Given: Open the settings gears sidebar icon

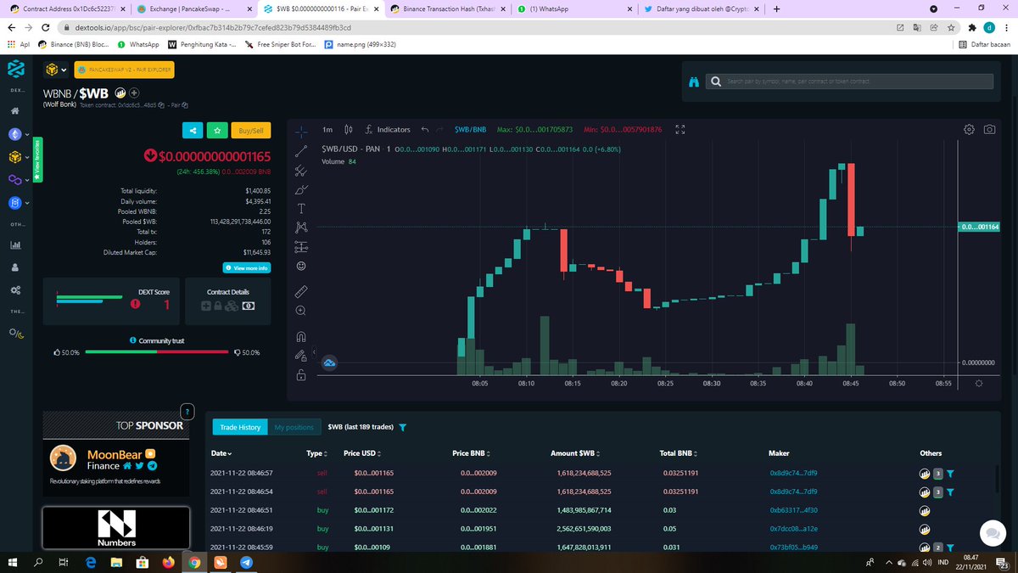Looking at the screenshot, I should (14, 290).
